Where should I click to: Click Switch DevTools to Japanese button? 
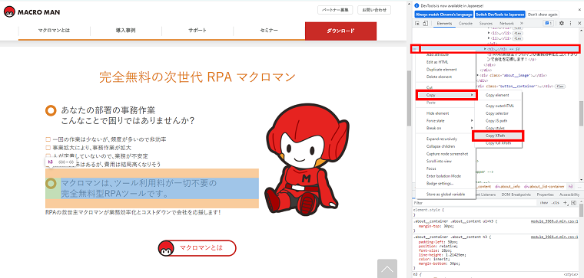499,14
